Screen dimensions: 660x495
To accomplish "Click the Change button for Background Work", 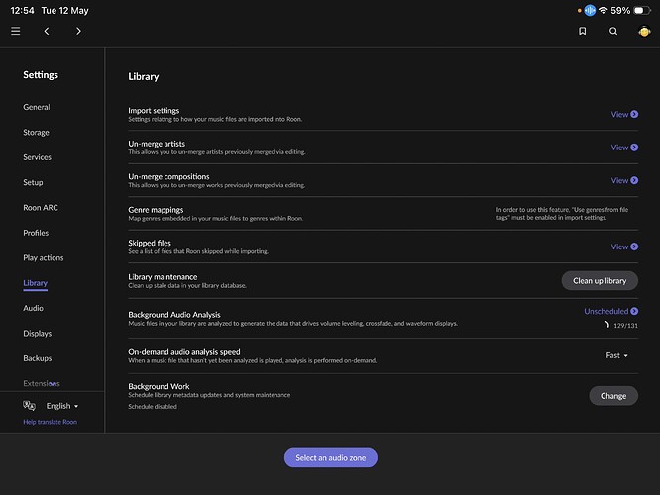I will pyautogui.click(x=613, y=396).
